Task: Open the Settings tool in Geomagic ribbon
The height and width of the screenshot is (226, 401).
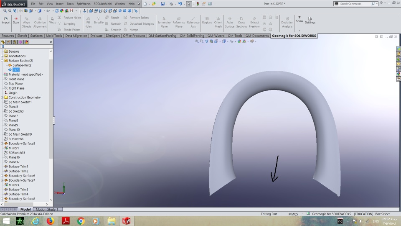Action: (x=310, y=20)
